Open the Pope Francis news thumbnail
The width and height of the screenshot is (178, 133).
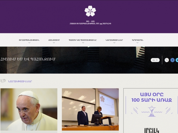[x=29, y=109]
